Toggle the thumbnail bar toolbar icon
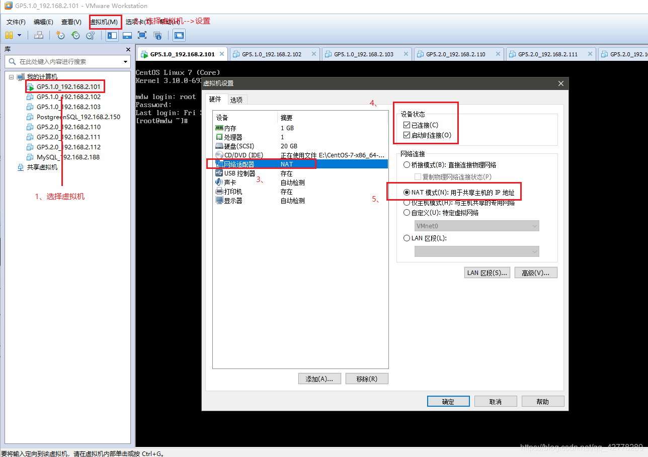648x457 pixels. click(x=127, y=35)
